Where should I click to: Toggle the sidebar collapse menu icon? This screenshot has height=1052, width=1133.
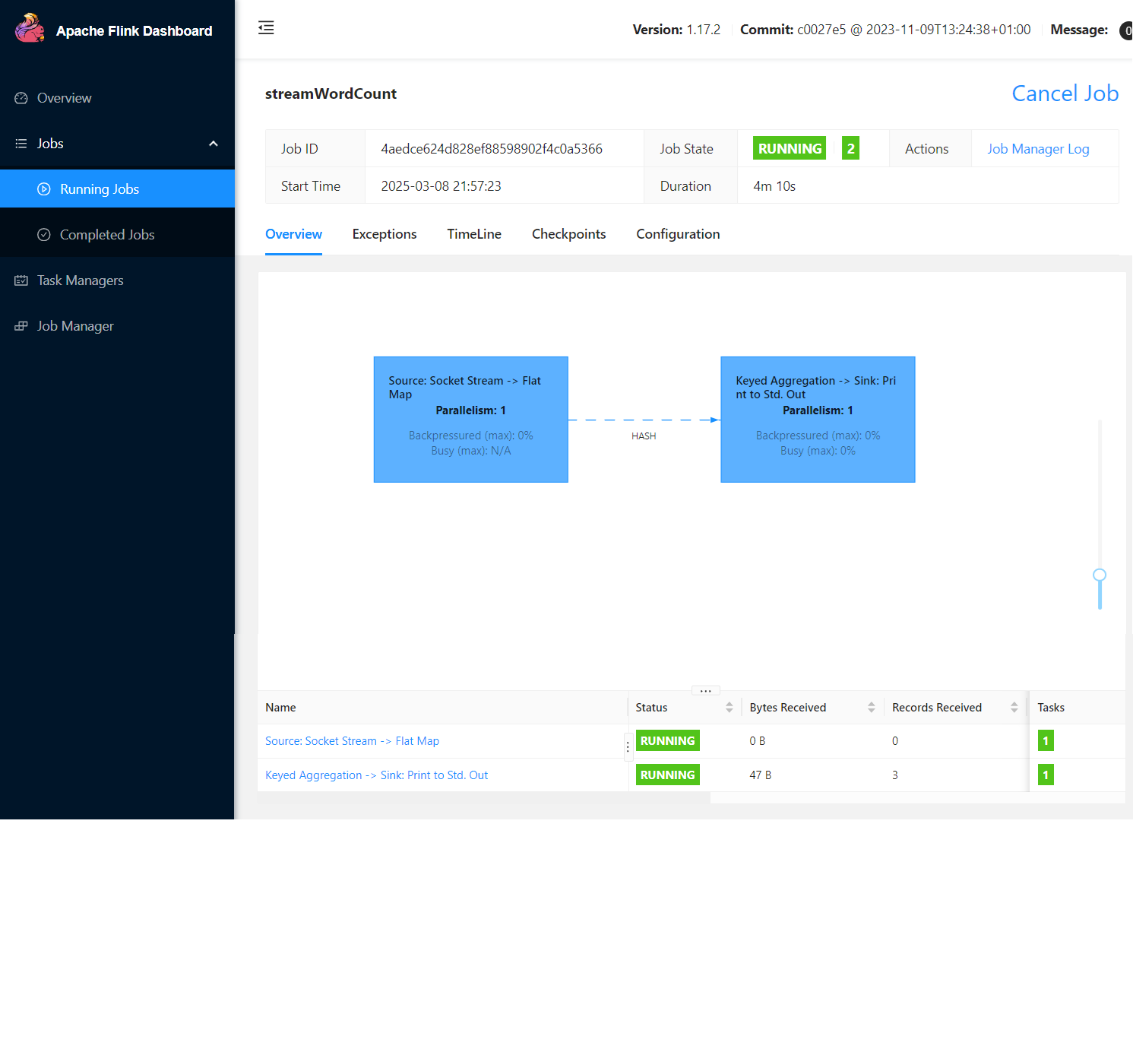266,28
